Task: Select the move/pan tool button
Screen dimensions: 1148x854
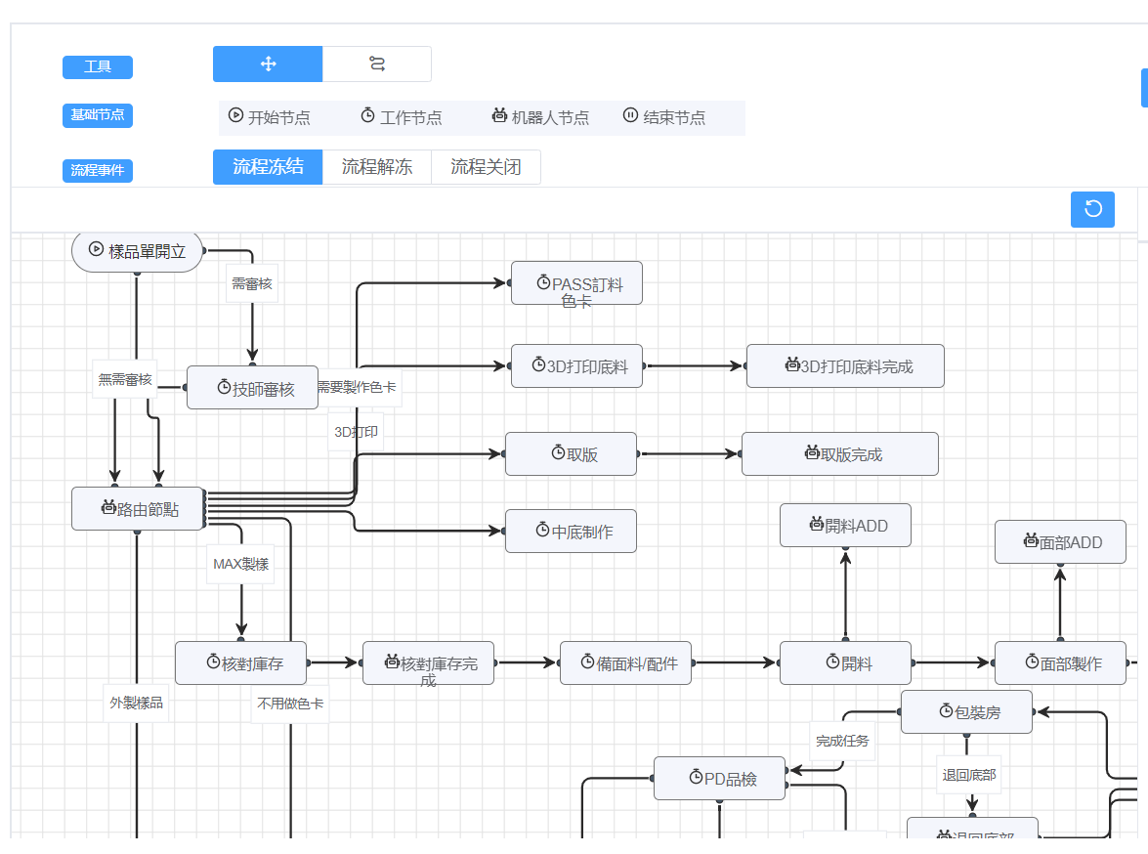Action: 268,64
